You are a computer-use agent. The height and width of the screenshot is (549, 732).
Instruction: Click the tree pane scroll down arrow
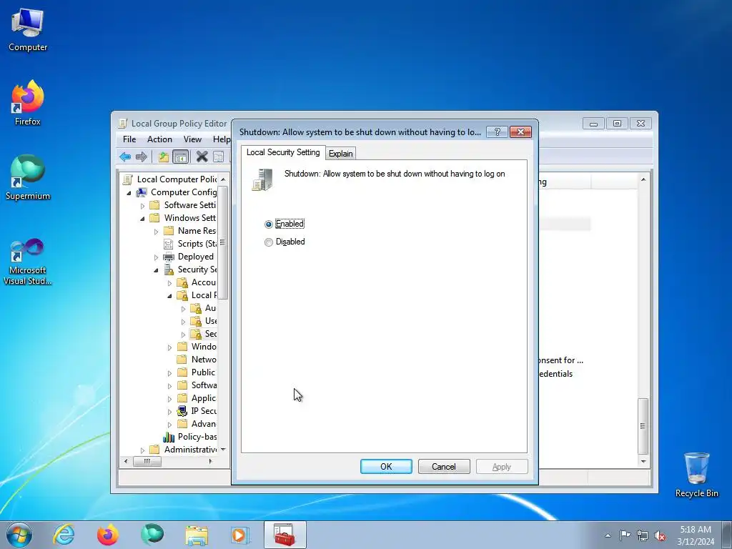tap(223, 450)
